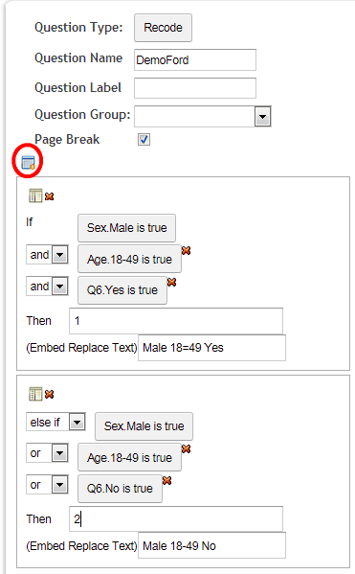Open the Question Group dropdown
The height and width of the screenshot is (574, 355).
click(262, 117)
